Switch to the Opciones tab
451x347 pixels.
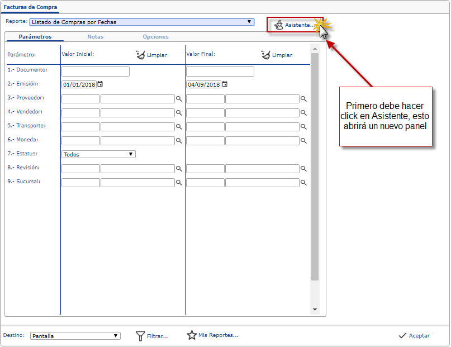pos(155,37)
